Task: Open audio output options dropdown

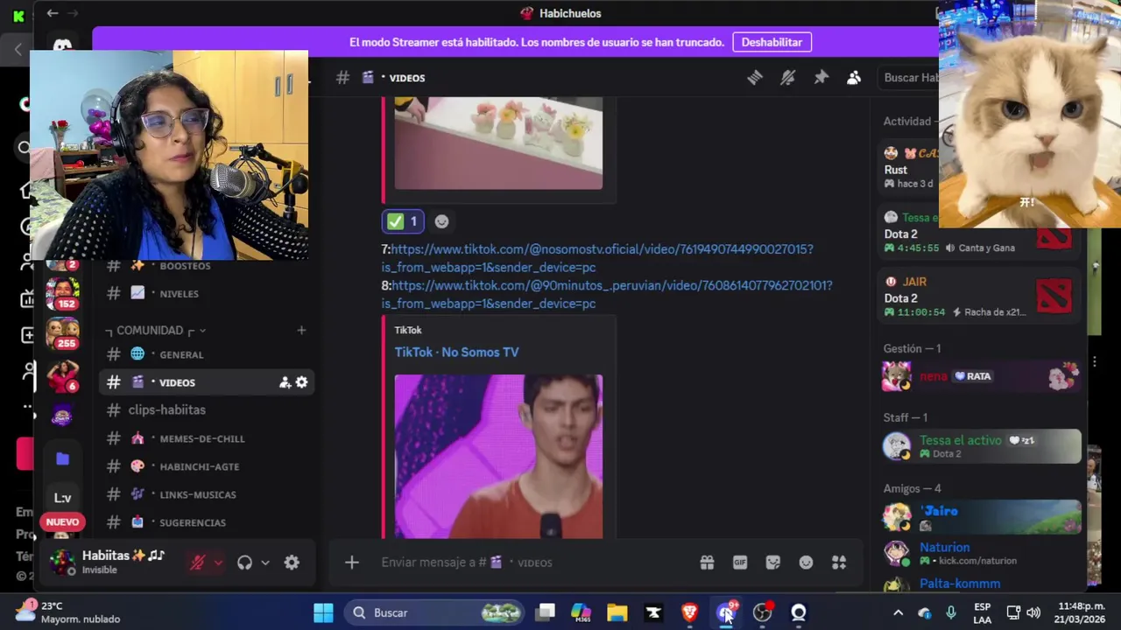Action: (265, 563)
